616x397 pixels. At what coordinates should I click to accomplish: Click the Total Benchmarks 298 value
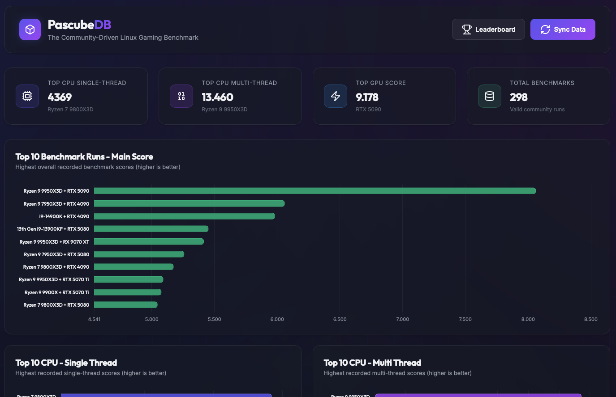[519, 97]
